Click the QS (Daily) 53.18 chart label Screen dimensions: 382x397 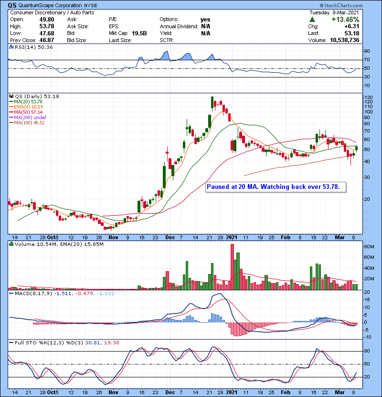(37, 96)
